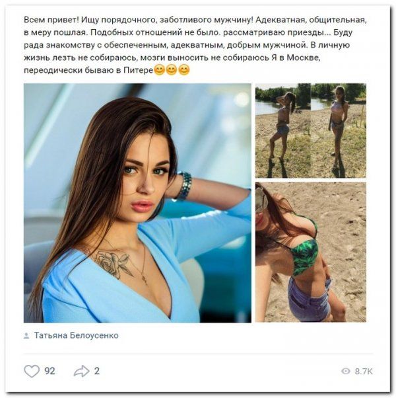Open the bottom-right green bikini photo
Viewport: 396px width, 398px height.
point(311,252)
